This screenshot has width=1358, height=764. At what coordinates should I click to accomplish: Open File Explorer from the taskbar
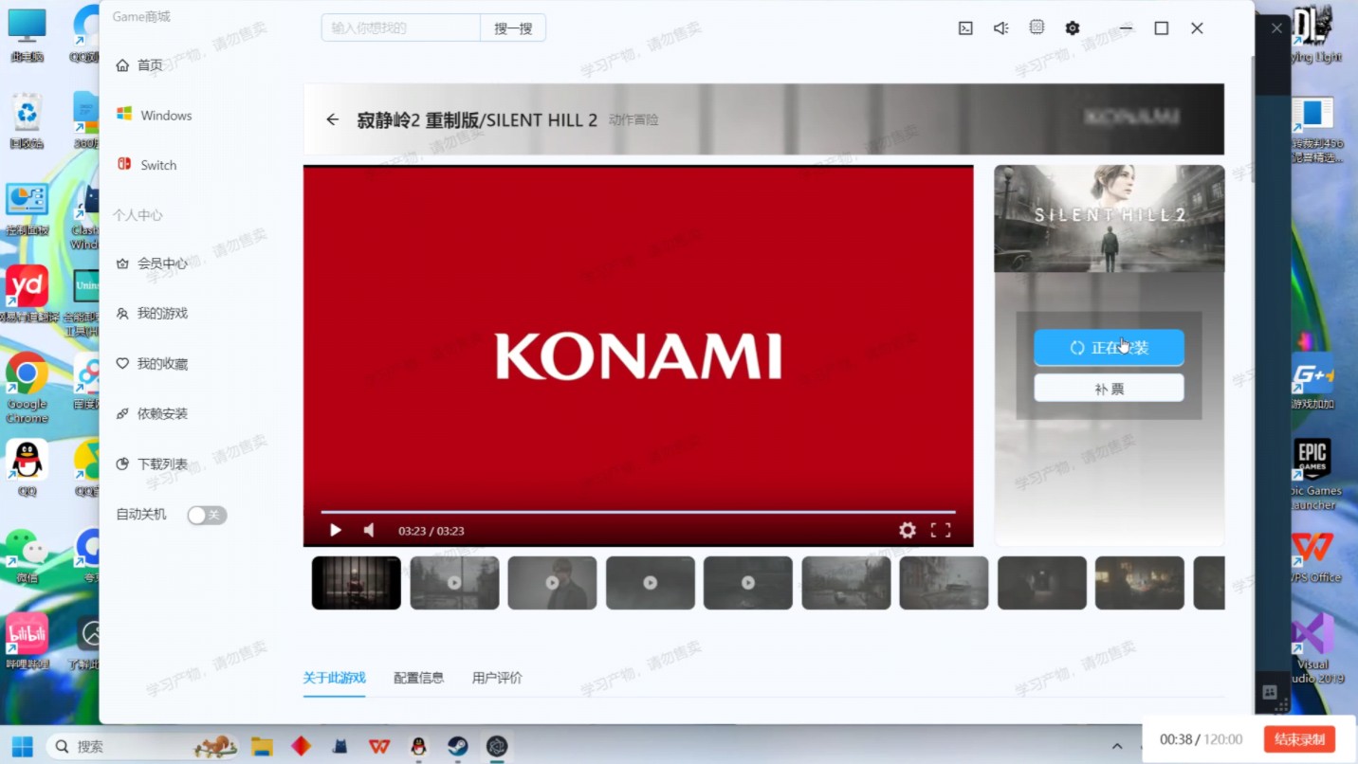[x=262, y=747]
